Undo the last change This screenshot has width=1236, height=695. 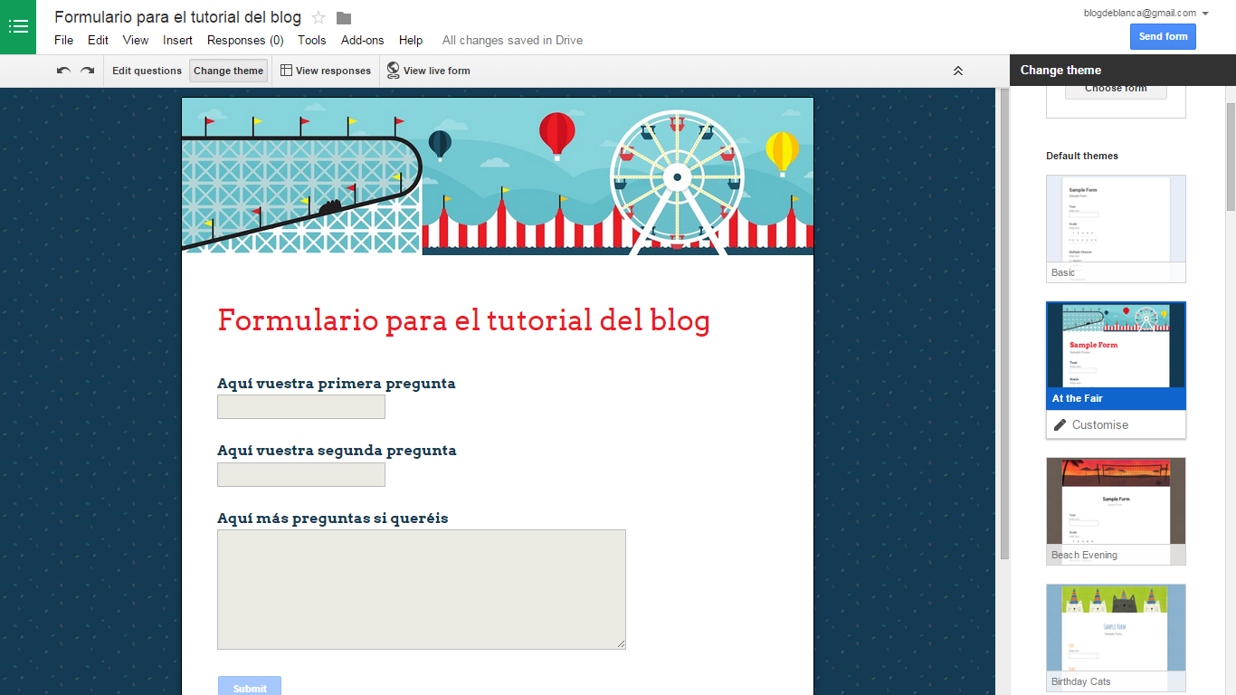62,70
